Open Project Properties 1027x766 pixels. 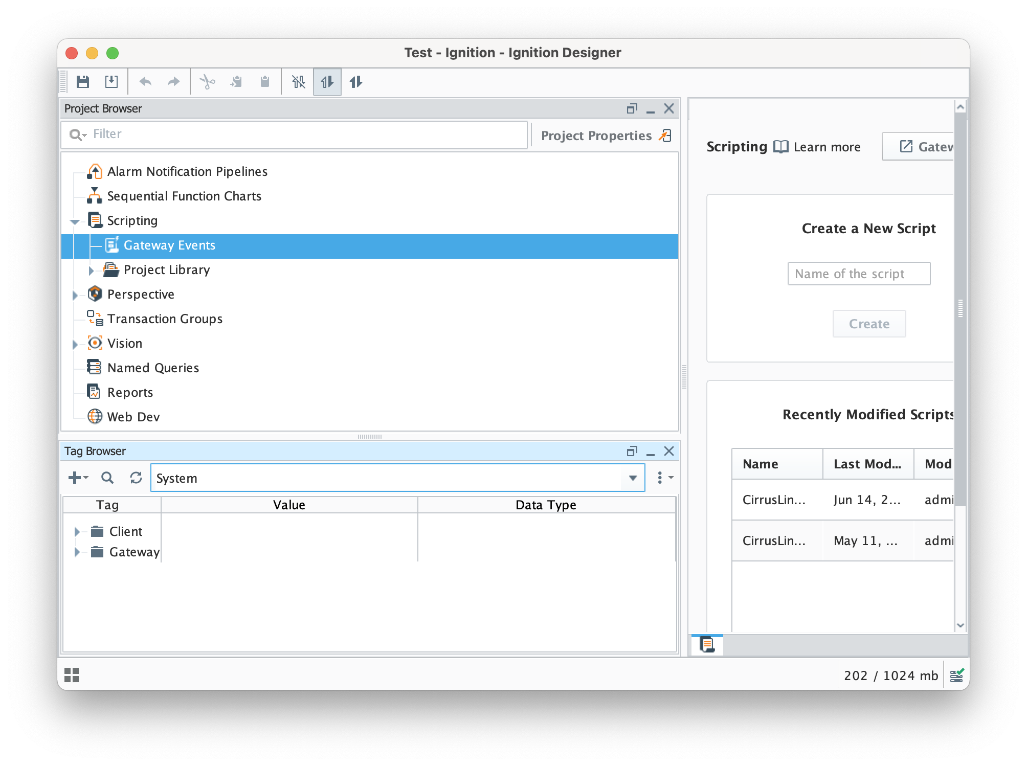(x=606, y=136)
